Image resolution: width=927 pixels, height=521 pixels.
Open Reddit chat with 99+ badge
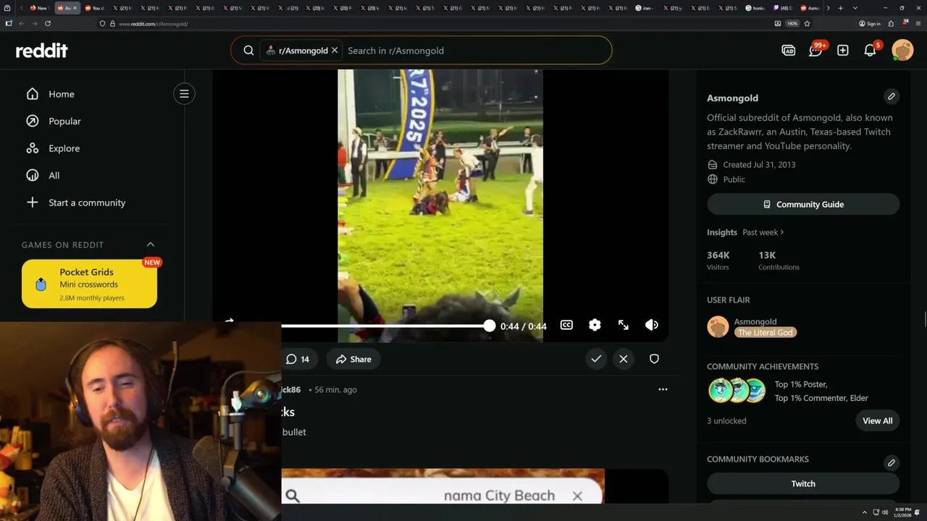coord(816,50)
